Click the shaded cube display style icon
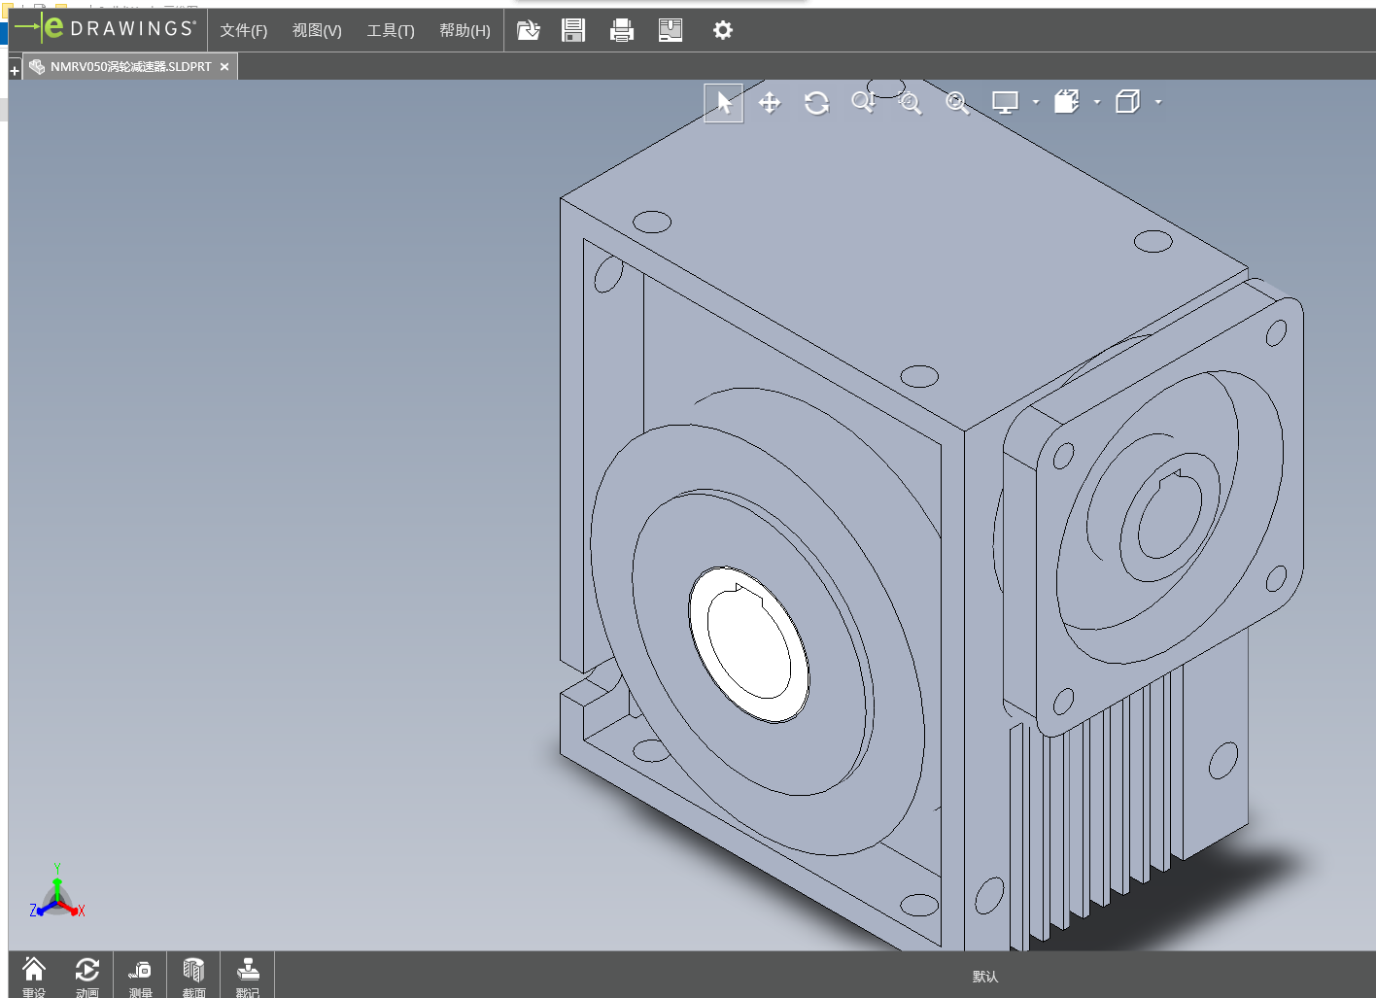This screenshot has height=998, width=1376. pyautogui.click(x=1067, y=102)
